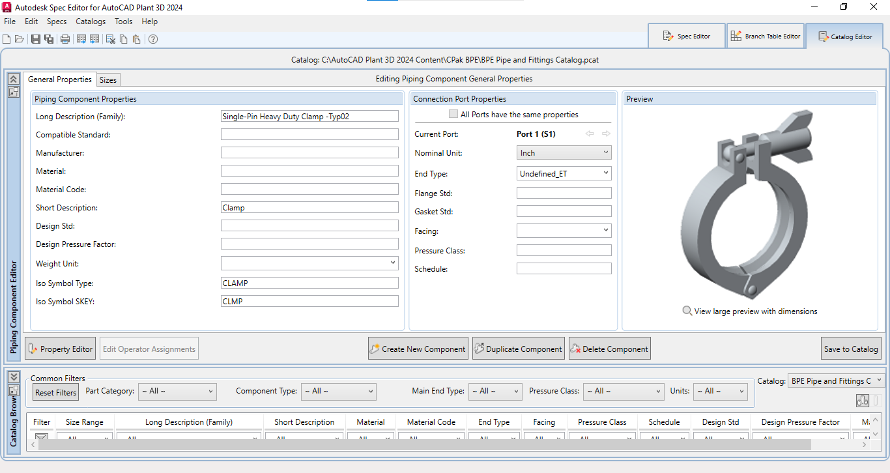Click the Property Editor button

tap(61, 349)
